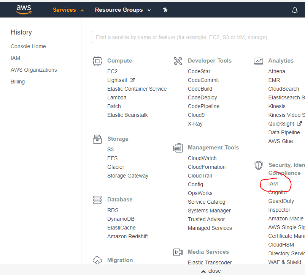The height and width of the screenshot is (275, 305).
Task: Open the notifications bell icon
Action: point(294,10)
